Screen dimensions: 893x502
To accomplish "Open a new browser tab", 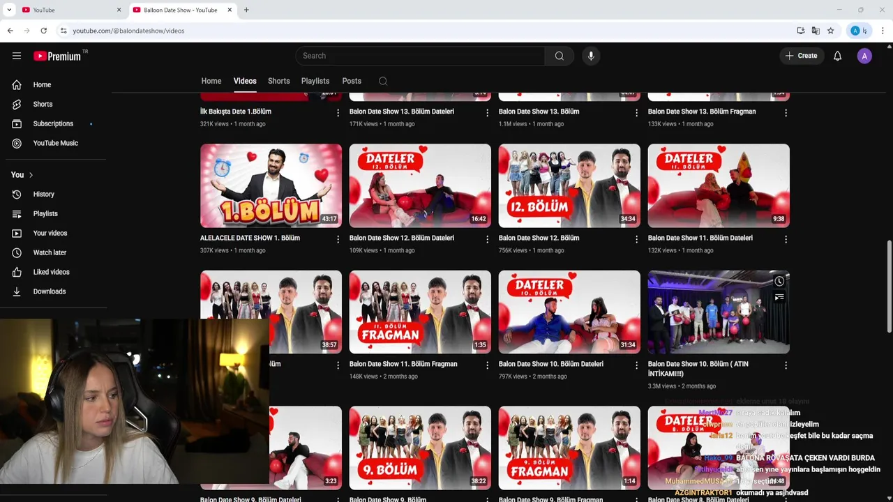I will tap(246, 10).
